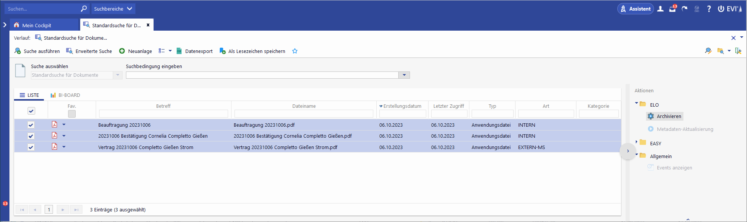Screen dimensions: 747x222
Task: Click the green Neuanlage plus icon
Action: click(x=122, y=51)
